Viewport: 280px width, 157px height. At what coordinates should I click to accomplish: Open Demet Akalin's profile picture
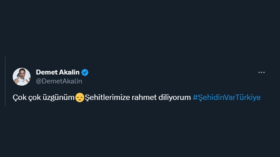pos(22,77)
